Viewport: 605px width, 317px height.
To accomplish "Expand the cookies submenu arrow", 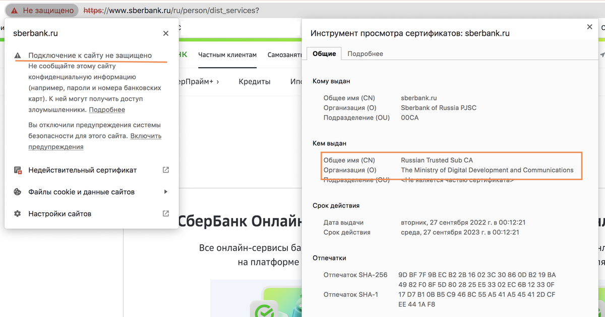I will pyautogui.click(x=166, y=192).
